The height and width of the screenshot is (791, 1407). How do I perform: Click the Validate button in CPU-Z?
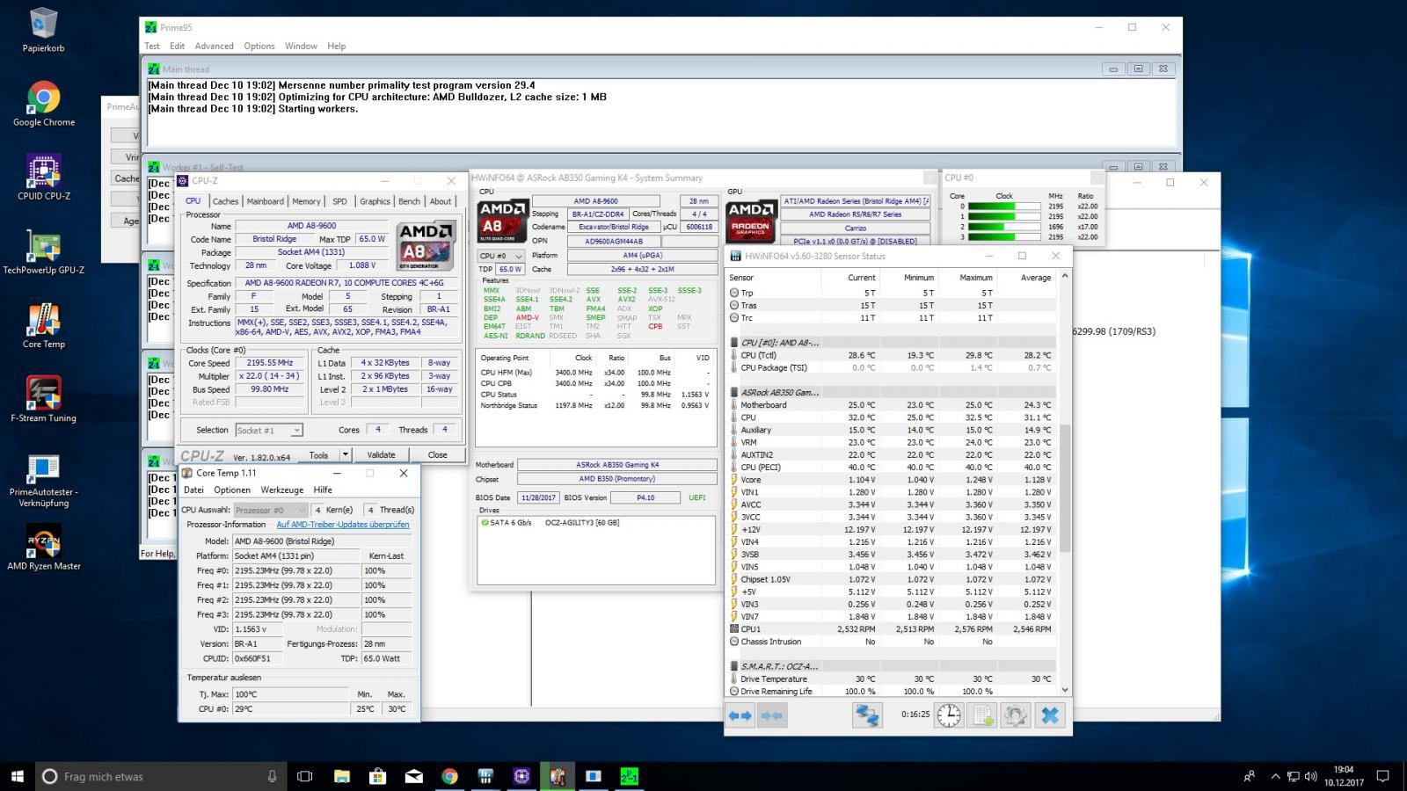[381, 454]
